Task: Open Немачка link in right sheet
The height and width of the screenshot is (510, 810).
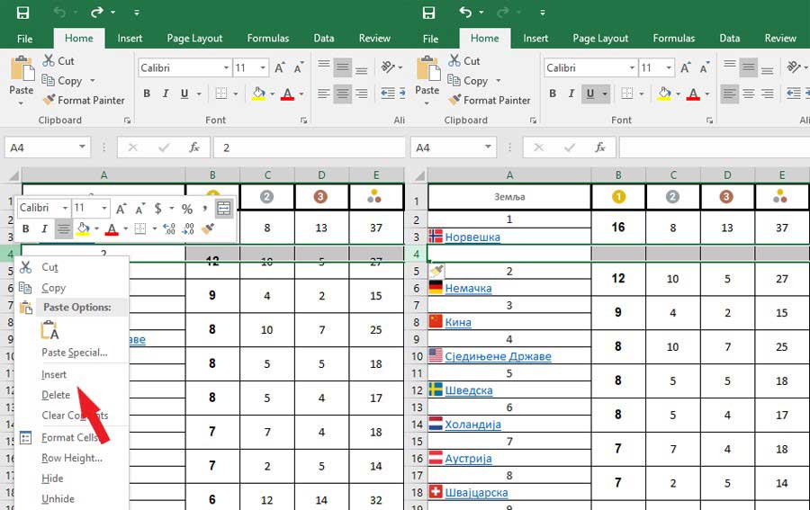Action: tap(469, 288)
